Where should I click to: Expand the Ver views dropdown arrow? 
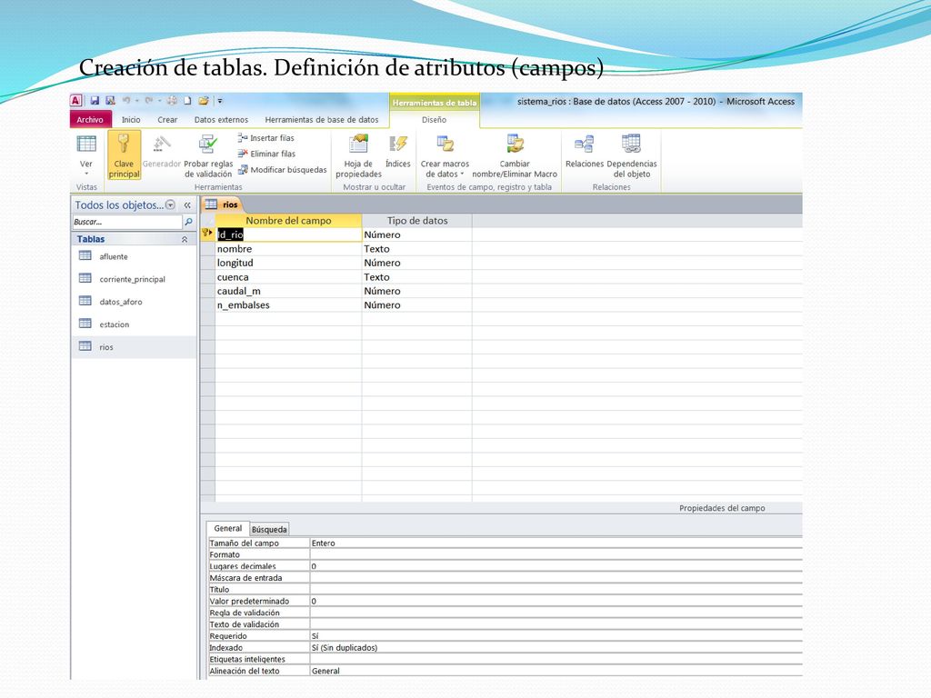click(86, 174)
